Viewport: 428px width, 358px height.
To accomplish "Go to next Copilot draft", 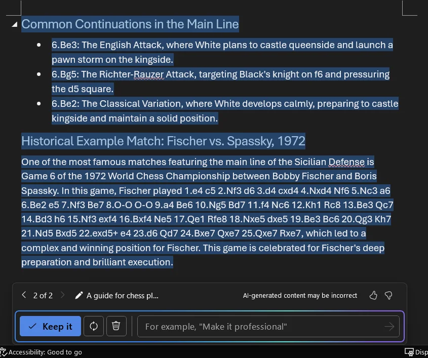I will 62,295.
